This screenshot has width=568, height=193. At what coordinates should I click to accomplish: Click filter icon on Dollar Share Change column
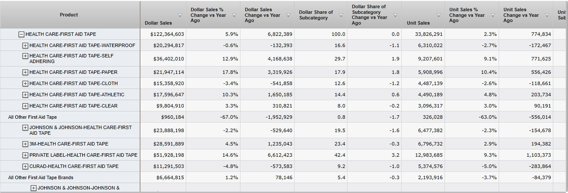pyautogui.click(x=395, y=15)
